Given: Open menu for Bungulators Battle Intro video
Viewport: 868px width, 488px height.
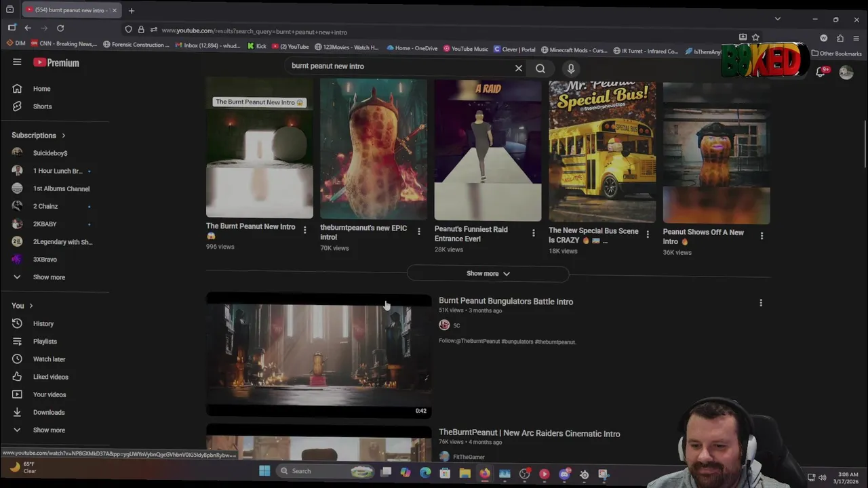Looking at the screenshot, I should click(x=761, y=303).
